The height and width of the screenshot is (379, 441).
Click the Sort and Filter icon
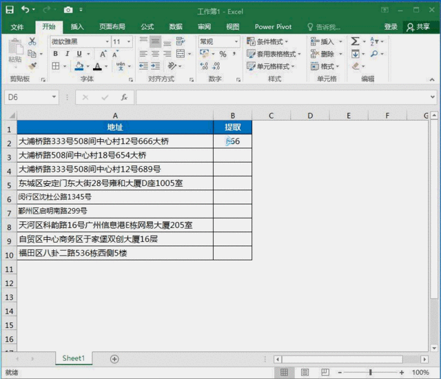pos(374,41)
